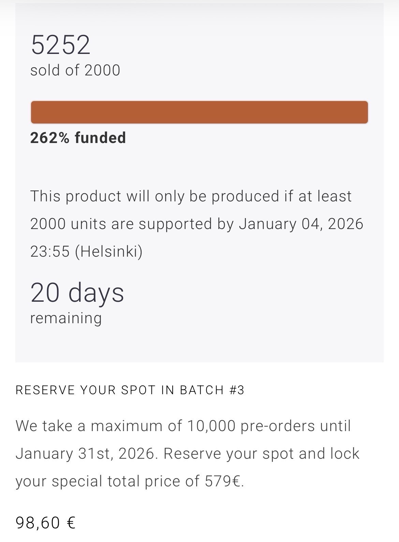The width and height of the screenshot is (399, 542).
Task: Click the "sold of 2000" label
Action: (x=75, y=70)
